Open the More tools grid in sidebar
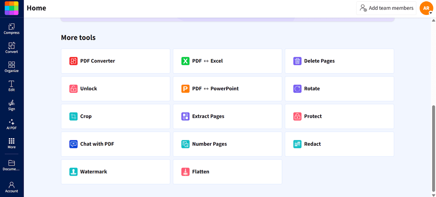 point(12,143)
